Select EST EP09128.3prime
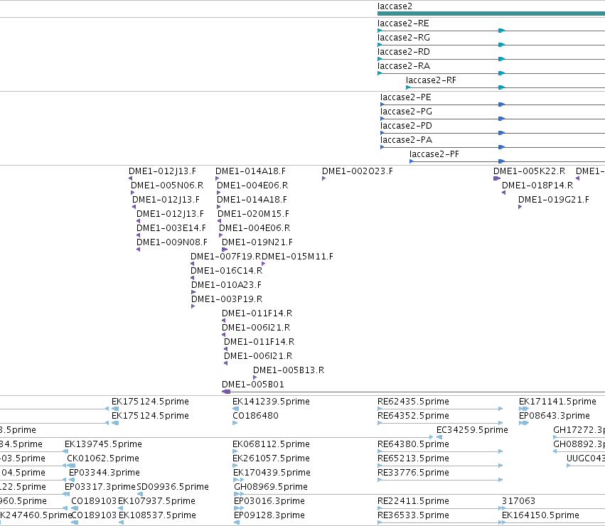 click(x=237, y=523)
